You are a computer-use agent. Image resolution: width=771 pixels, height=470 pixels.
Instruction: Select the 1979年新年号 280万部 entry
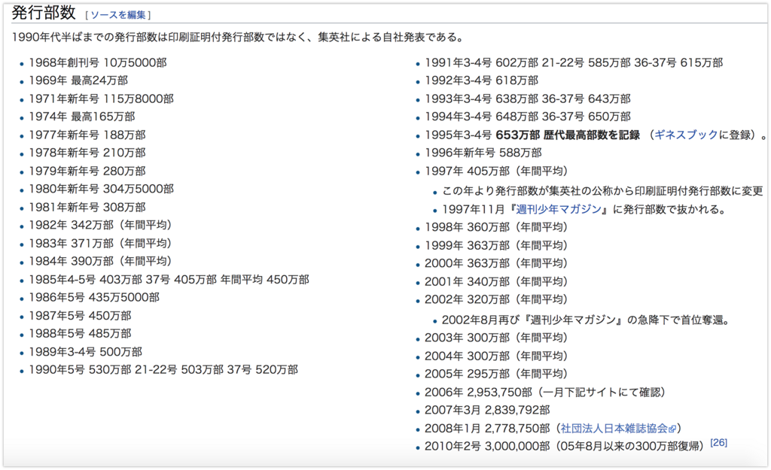(x=87, y=171)
